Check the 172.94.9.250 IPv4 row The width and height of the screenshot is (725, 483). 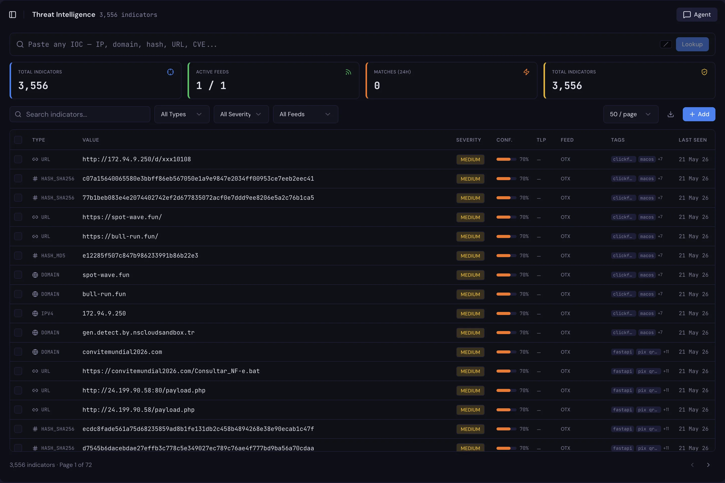tap(18, 313)
